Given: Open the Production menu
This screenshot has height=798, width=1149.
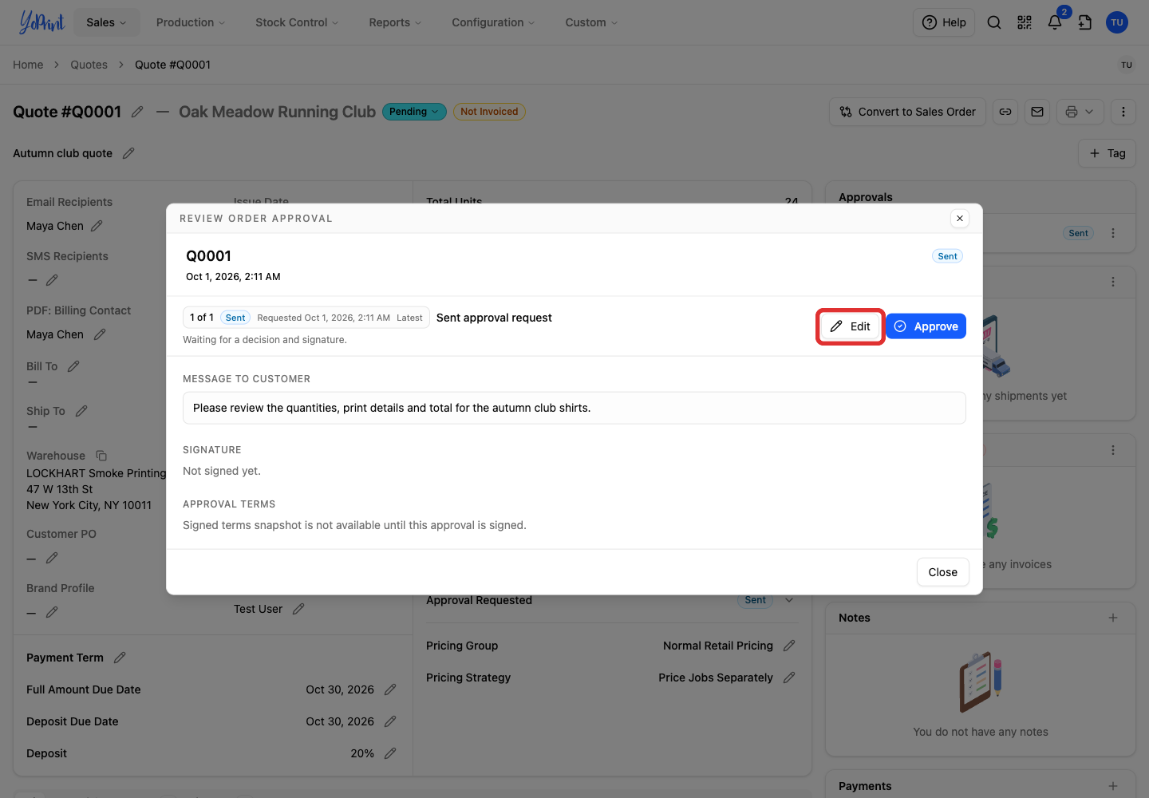Looking at the screenshot, I should (191, 22).
